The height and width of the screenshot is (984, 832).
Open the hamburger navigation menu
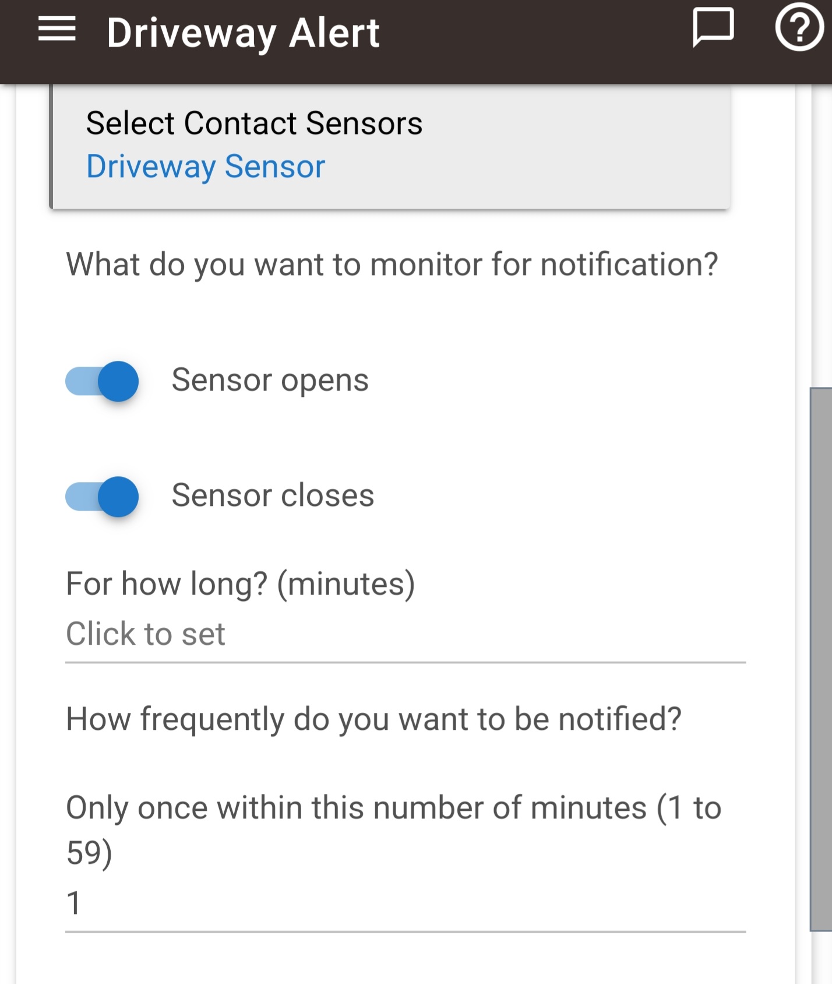click(x=57, y=29)
